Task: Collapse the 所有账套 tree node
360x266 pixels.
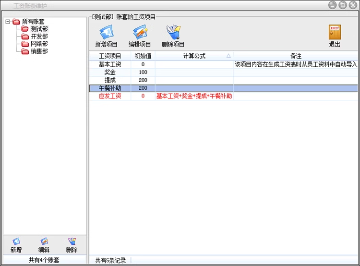Action: tap(8, 22)
